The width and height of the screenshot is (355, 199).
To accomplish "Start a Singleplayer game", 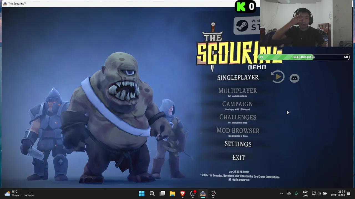I will [238, 77].
